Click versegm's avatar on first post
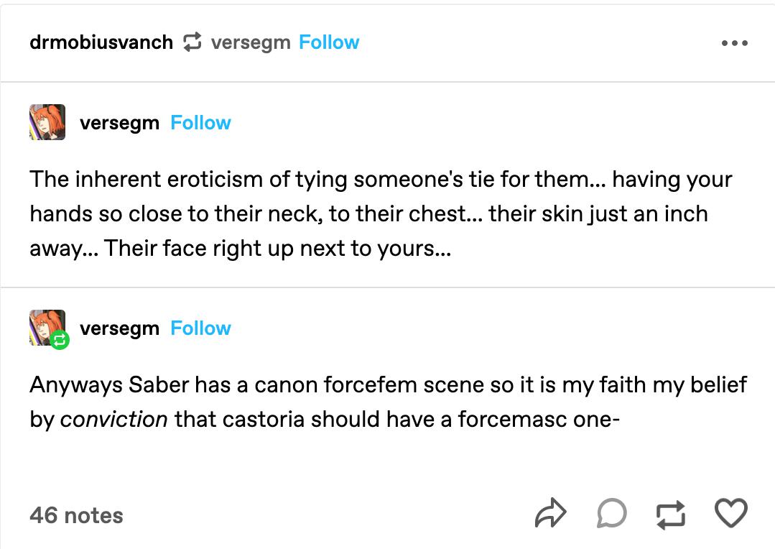The height and width of the screenshot is (549, 775). point(47,122)
